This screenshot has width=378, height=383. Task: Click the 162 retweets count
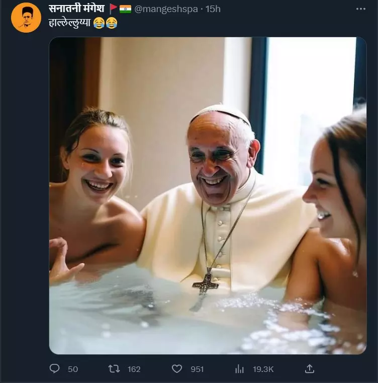[134, 369]
